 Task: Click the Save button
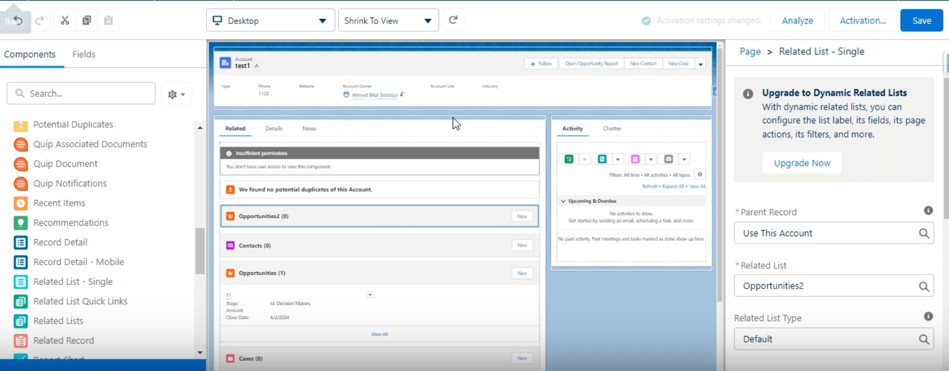(921, 20)
